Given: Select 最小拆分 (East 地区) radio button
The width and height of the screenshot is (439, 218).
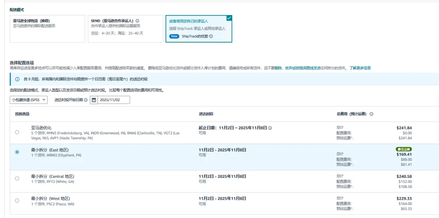Looking at the screenshot, I should pyautogui.click(x=17, y=152).
